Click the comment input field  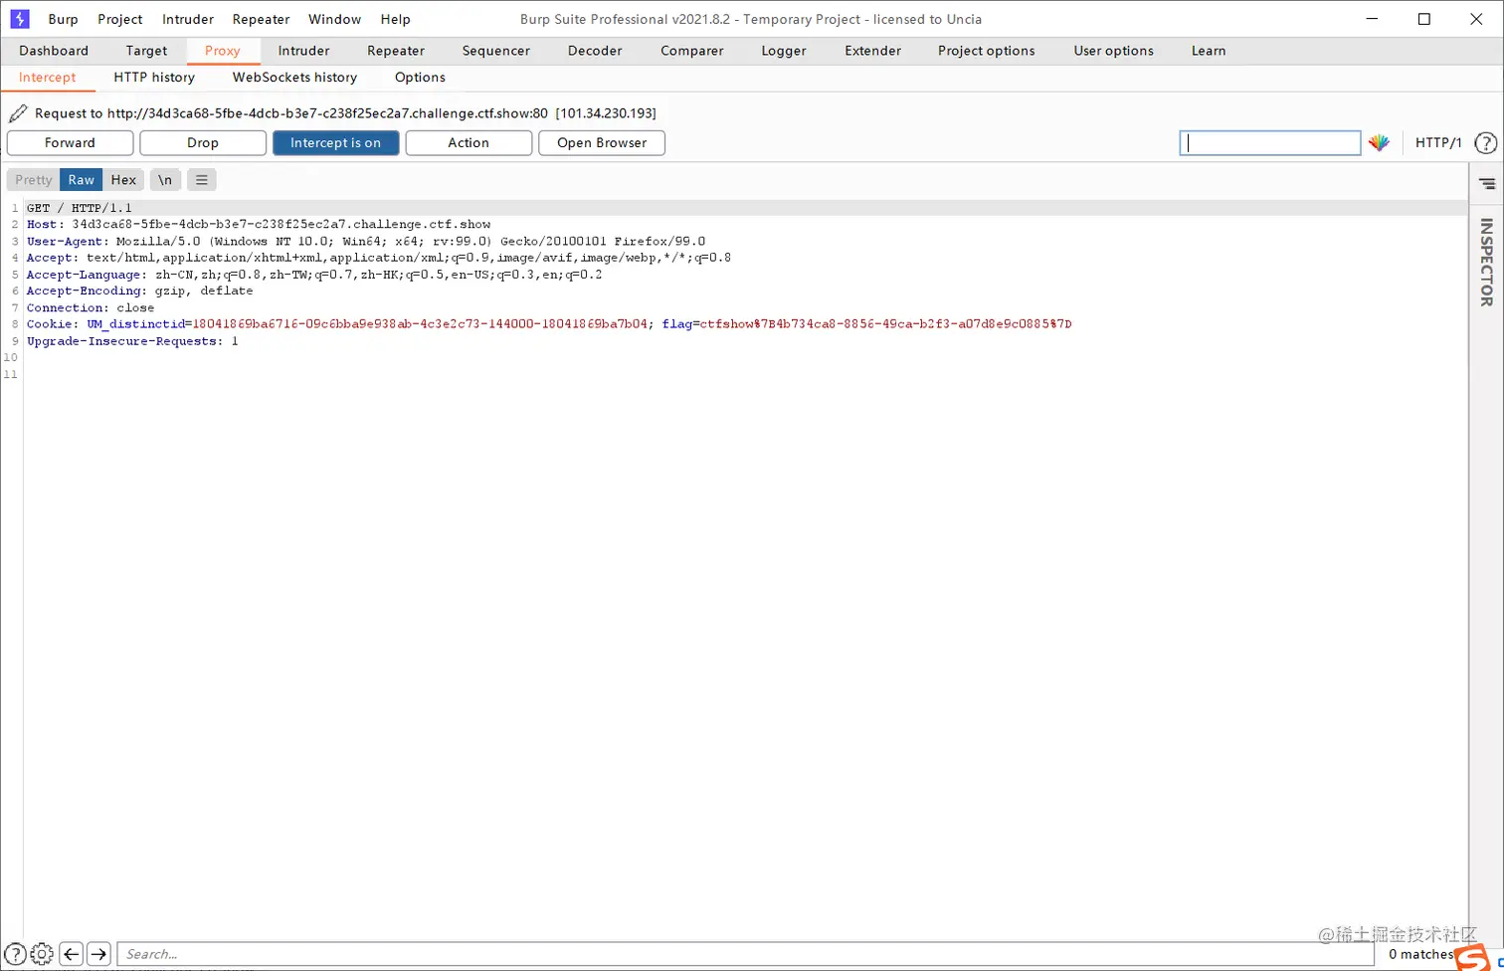(x=1270, y=143)
